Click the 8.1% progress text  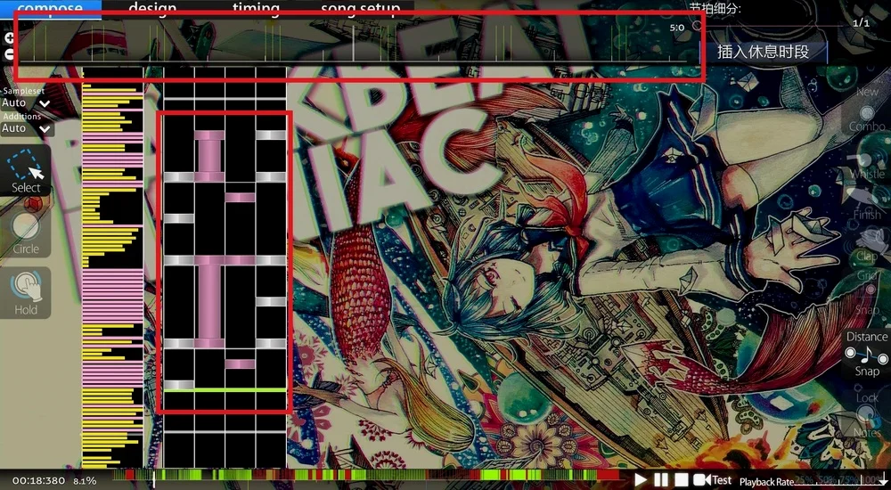point(85,481)
